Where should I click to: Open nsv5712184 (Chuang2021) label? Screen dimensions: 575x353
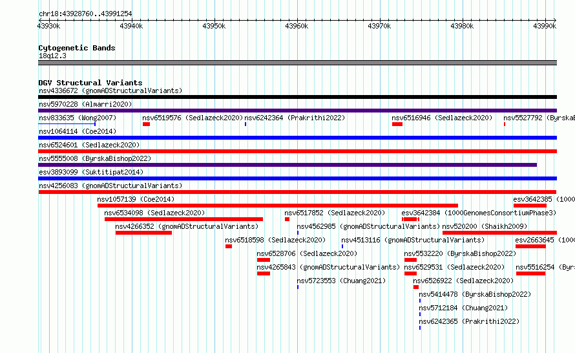point(463,308)
